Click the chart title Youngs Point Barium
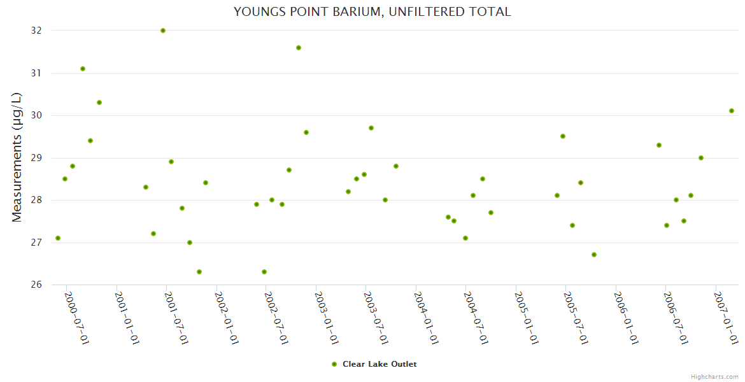 372,11
